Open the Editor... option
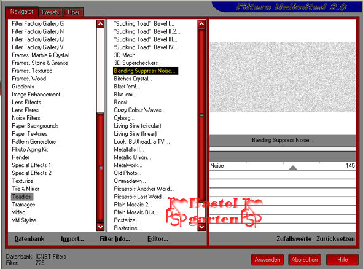 (x=158, y=239)
